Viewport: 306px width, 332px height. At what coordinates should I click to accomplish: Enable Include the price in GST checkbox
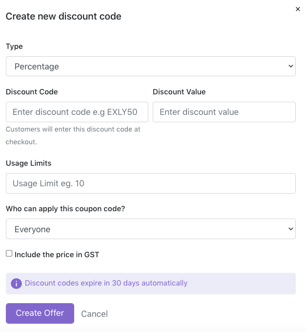click(9, 253)
